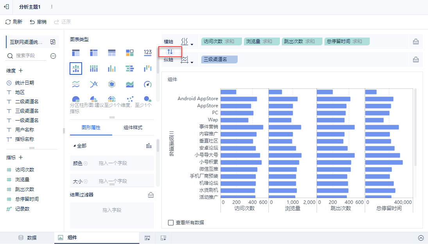This screenshot has height=245, width=428.
Task: Click the 访问次数 求和 field pill
Action: [x=222, y=41]
